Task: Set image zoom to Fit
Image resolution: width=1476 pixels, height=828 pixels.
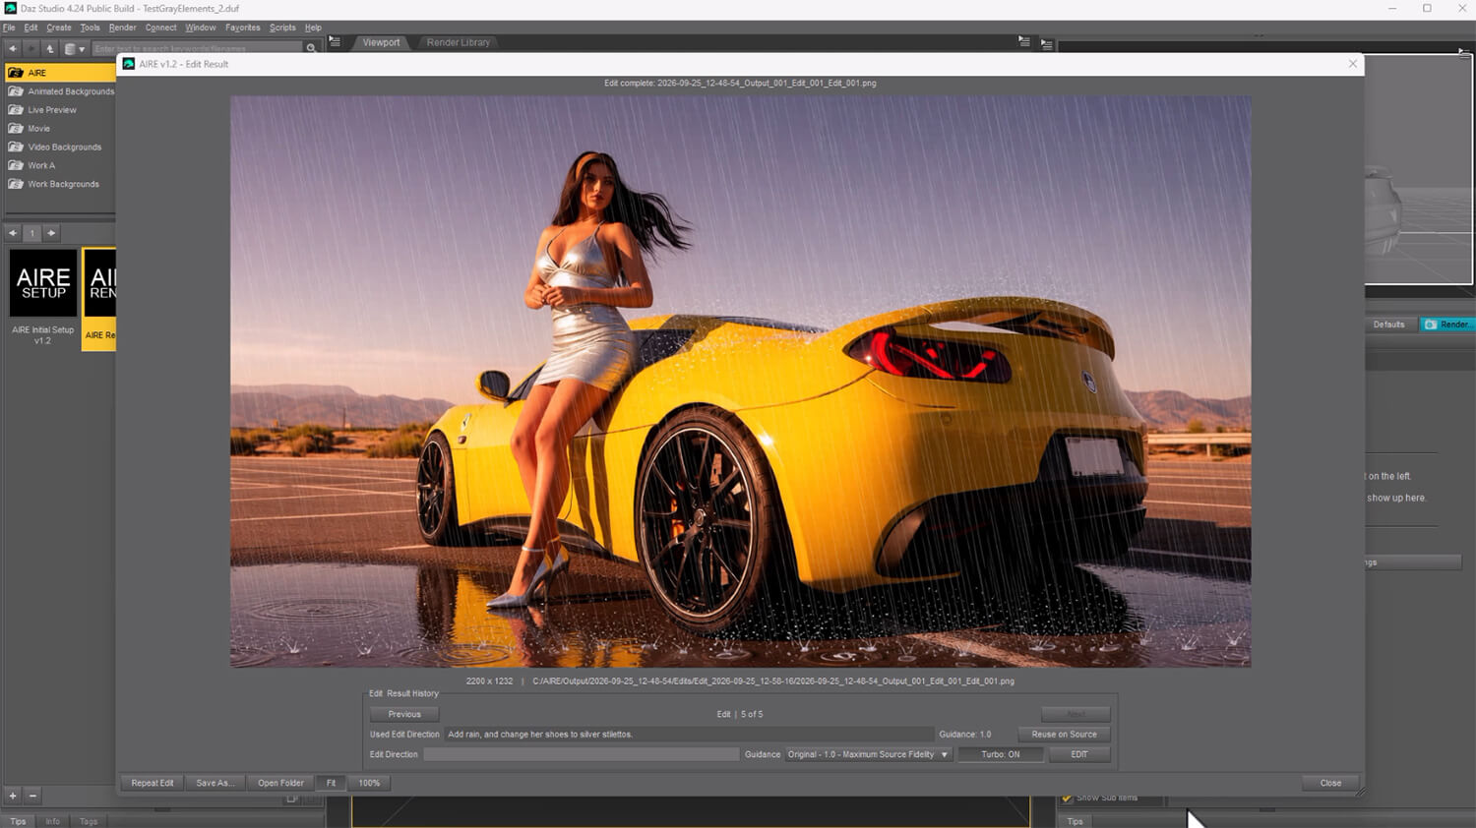Action: click(x=331, y=783)
